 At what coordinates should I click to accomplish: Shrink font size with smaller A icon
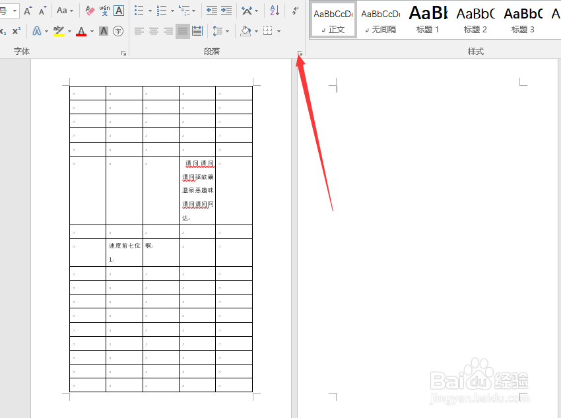(x=43, y=11)
